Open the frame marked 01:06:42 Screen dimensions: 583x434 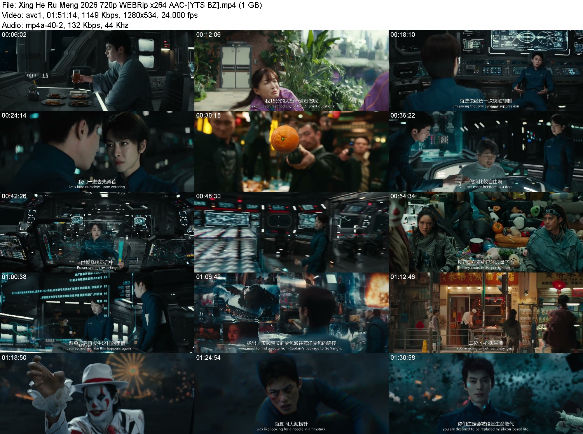[291, 313]
